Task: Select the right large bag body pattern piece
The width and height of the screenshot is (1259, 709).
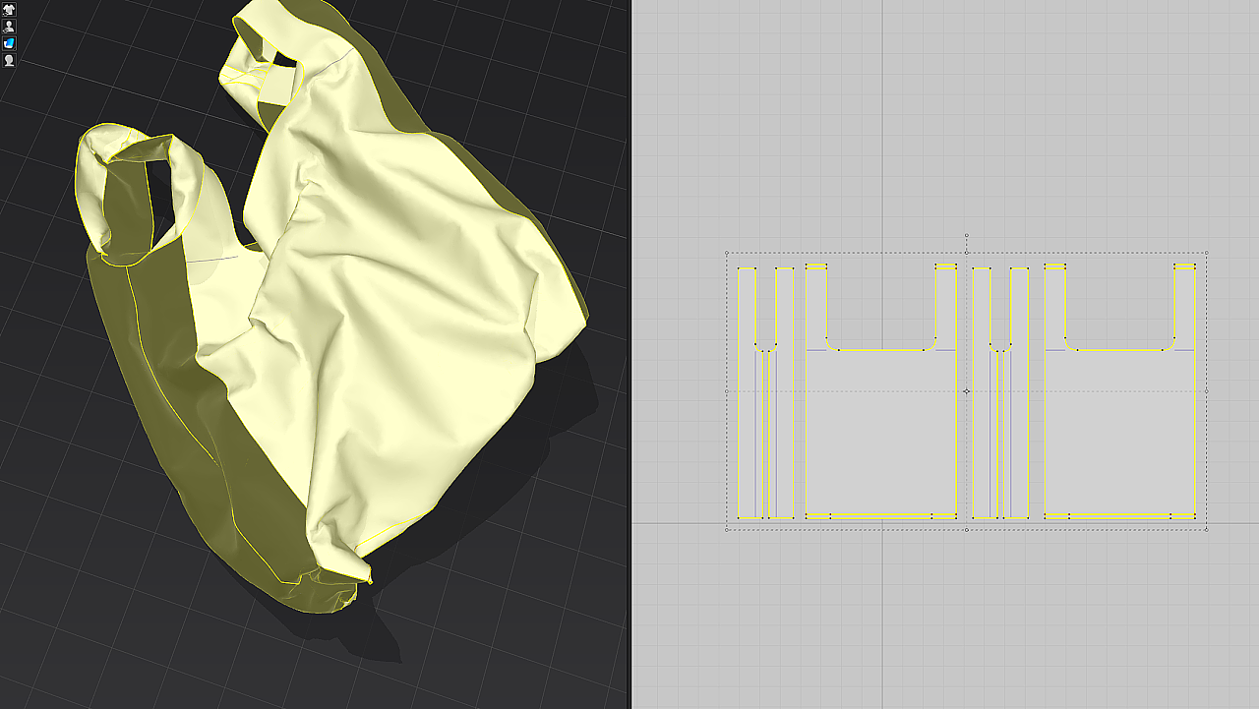Action: tap(1119, 433)
